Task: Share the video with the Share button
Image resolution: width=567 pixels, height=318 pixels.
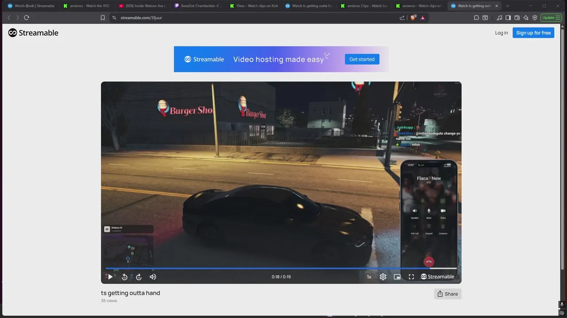Action: click(x=448, y=294)
